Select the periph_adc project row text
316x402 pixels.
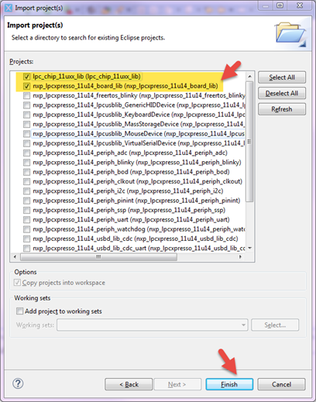click(x=130, y=153)
